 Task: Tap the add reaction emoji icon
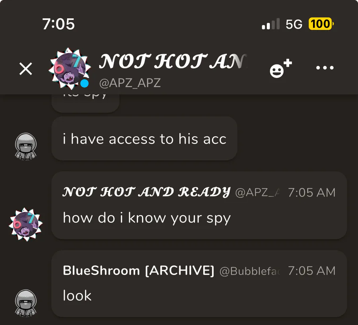click(280, 68)
